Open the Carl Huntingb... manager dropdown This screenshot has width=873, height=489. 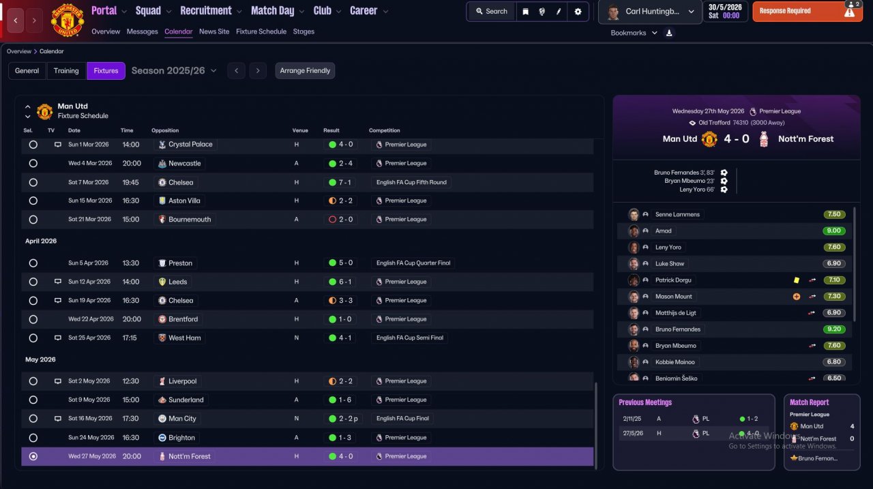pos(651,12)
